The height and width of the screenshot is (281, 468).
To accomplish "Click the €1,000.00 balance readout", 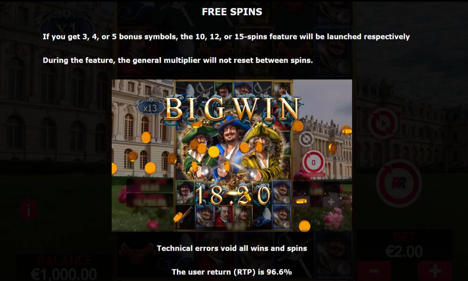I will [x=64, y=274].
